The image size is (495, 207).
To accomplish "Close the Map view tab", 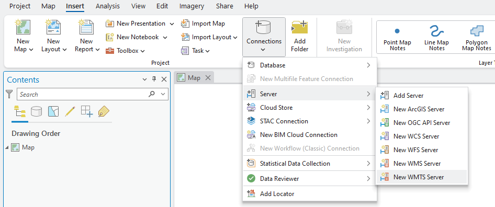I will coord(208,77).
